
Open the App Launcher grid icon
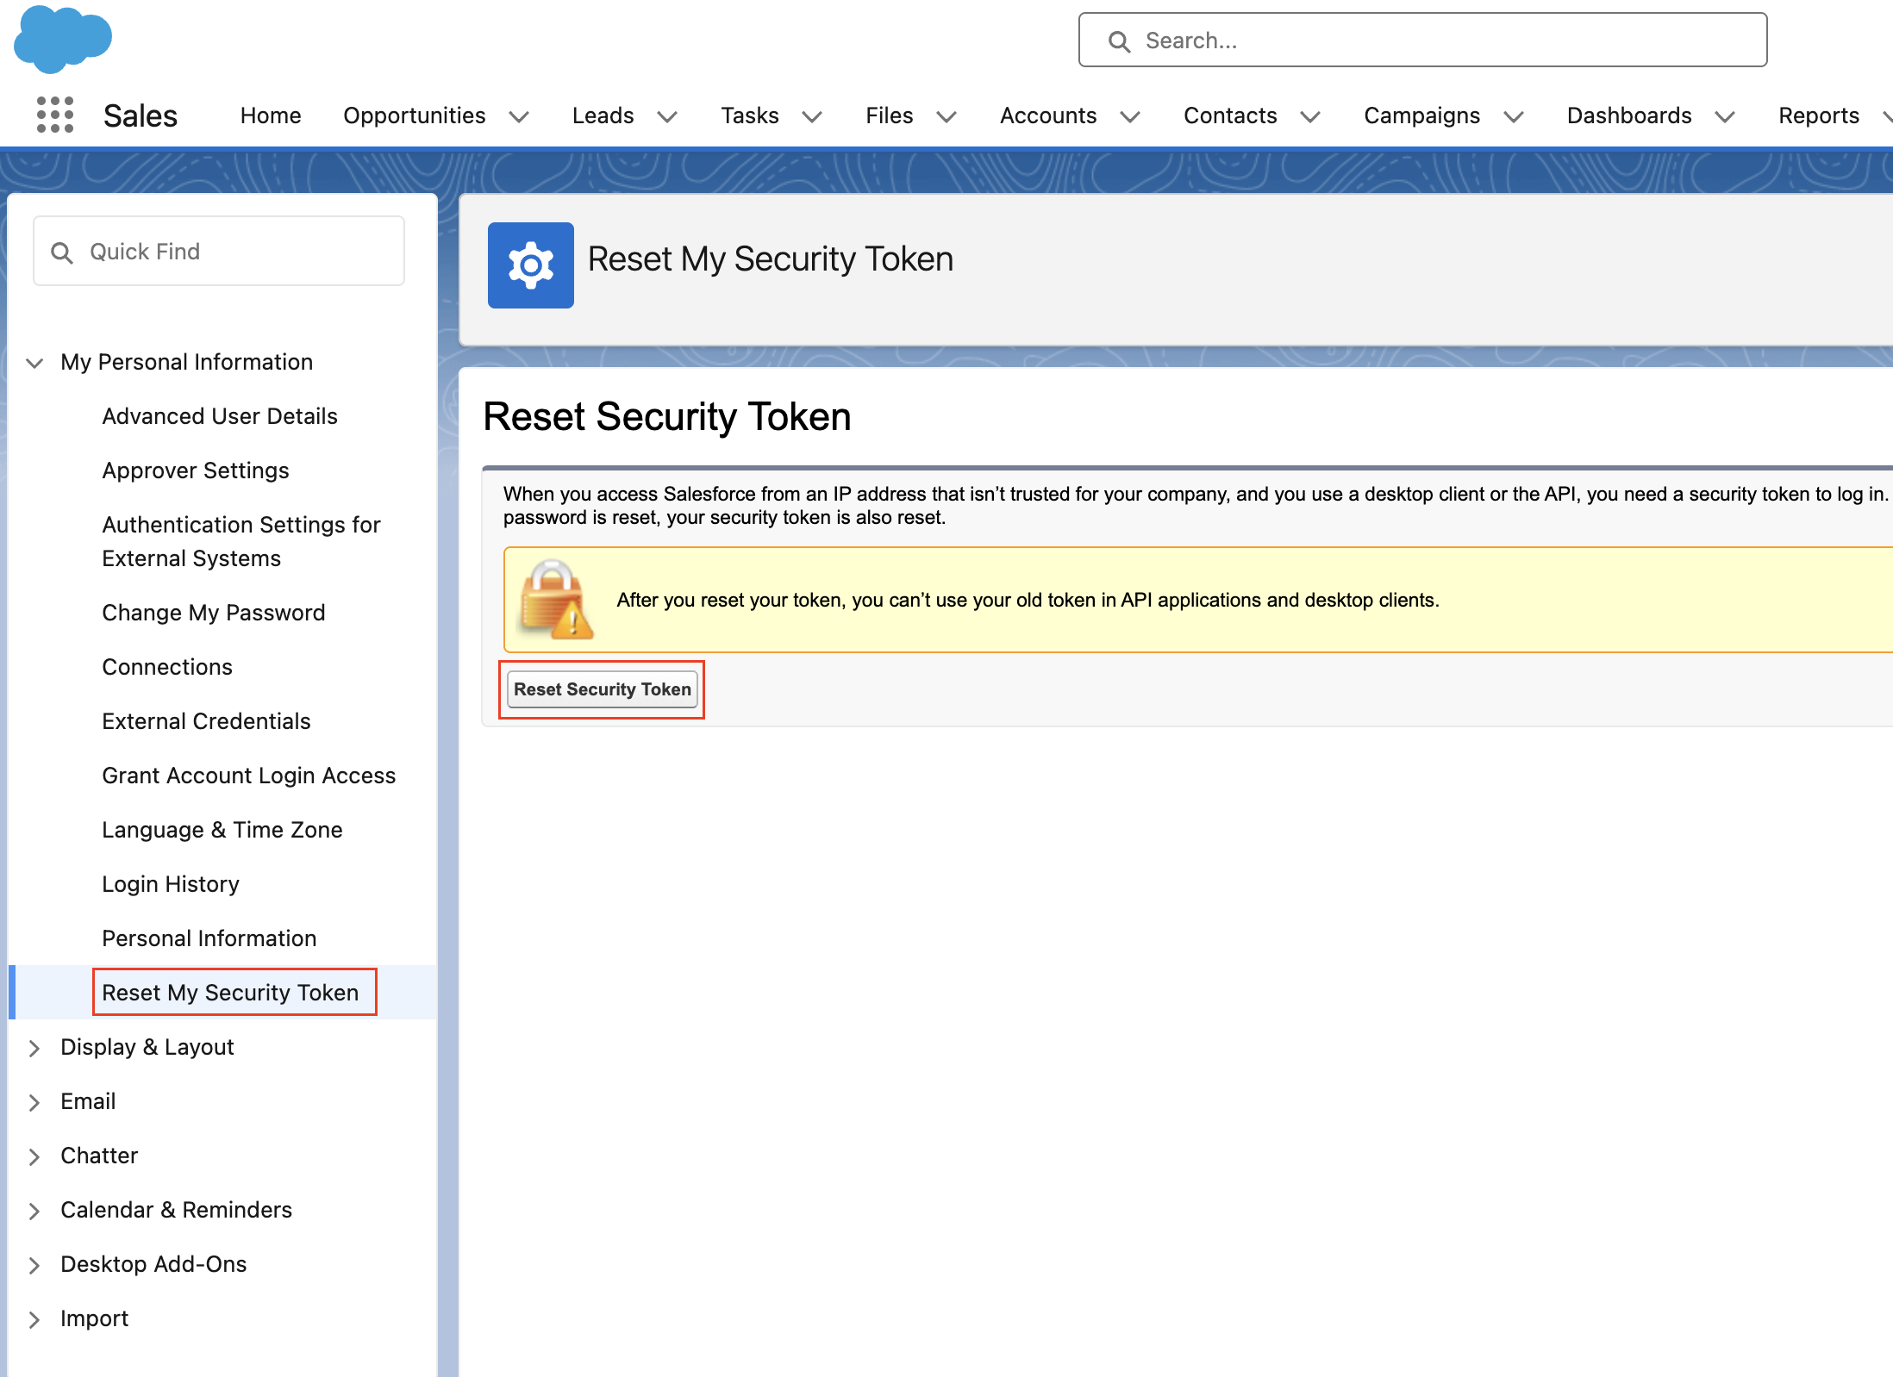tap(55, 115)
